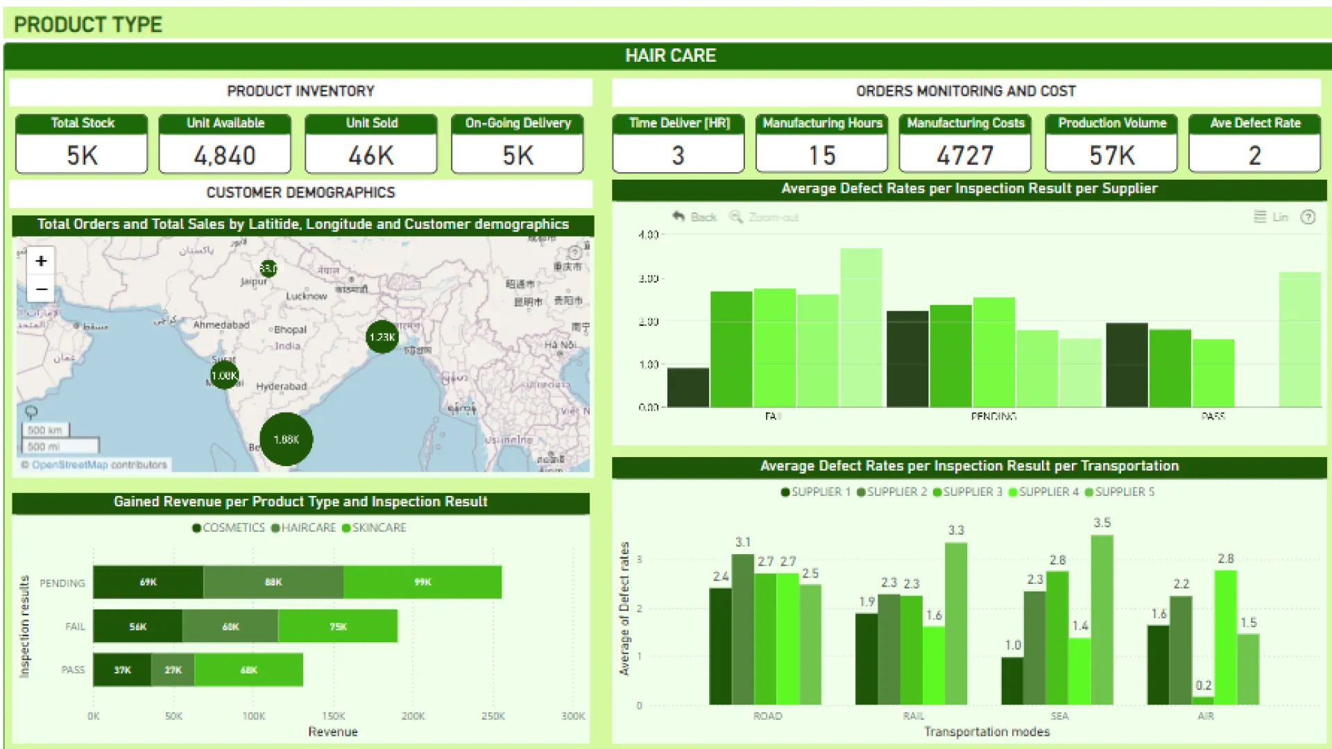Select the FAIL 56K cosmetics bar segment

[138, 626]
